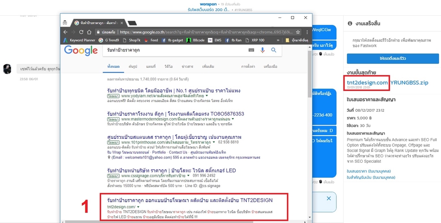Image resolution: width=441 pixels, height=223 pixels.
Task: Open the yodyiam.net ad result title
Action: pyautogui.click(x=174, y=91)
